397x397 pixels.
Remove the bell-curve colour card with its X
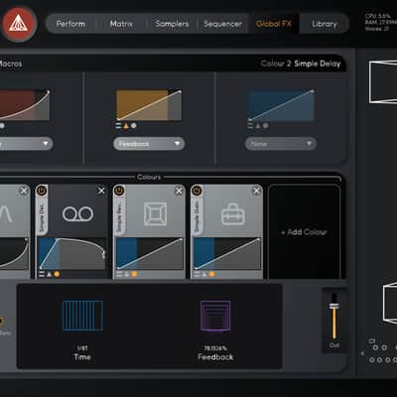click(24, 191)
